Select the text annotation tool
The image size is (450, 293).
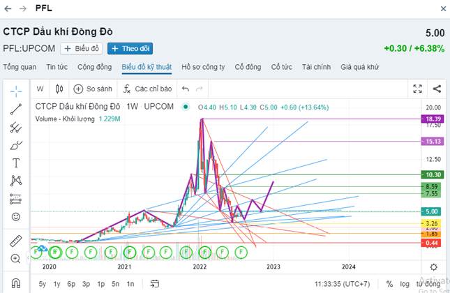15,163
